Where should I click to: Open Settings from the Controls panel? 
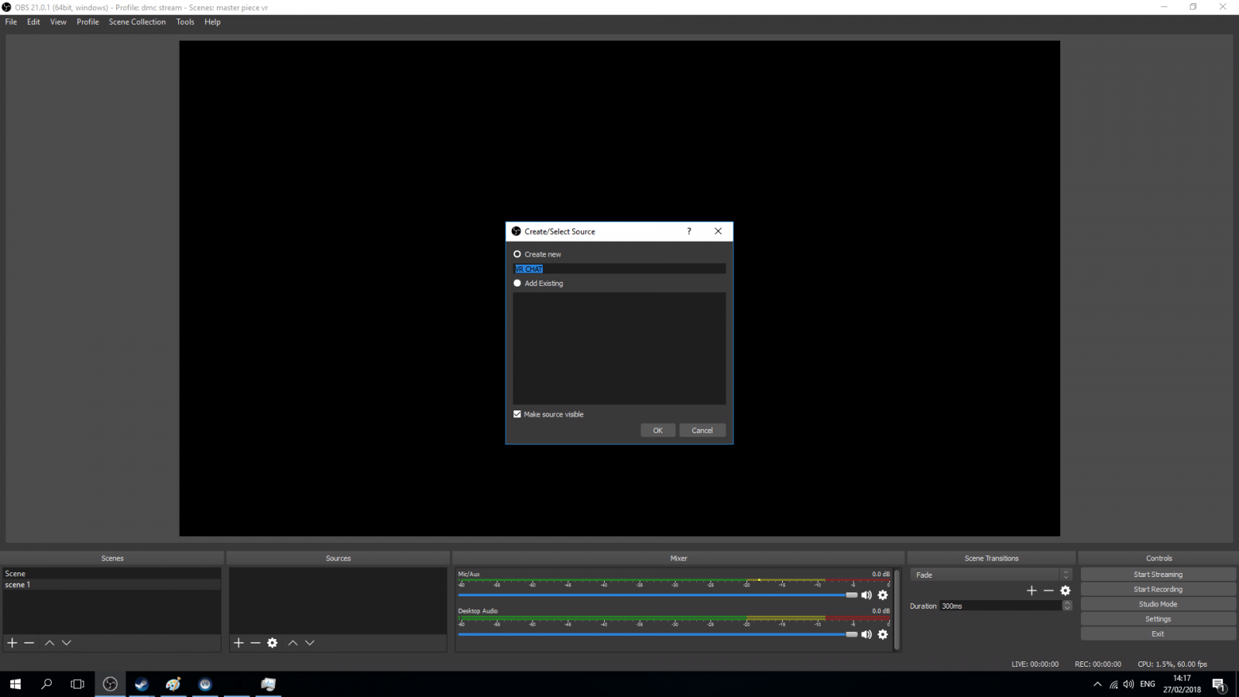1158,619
